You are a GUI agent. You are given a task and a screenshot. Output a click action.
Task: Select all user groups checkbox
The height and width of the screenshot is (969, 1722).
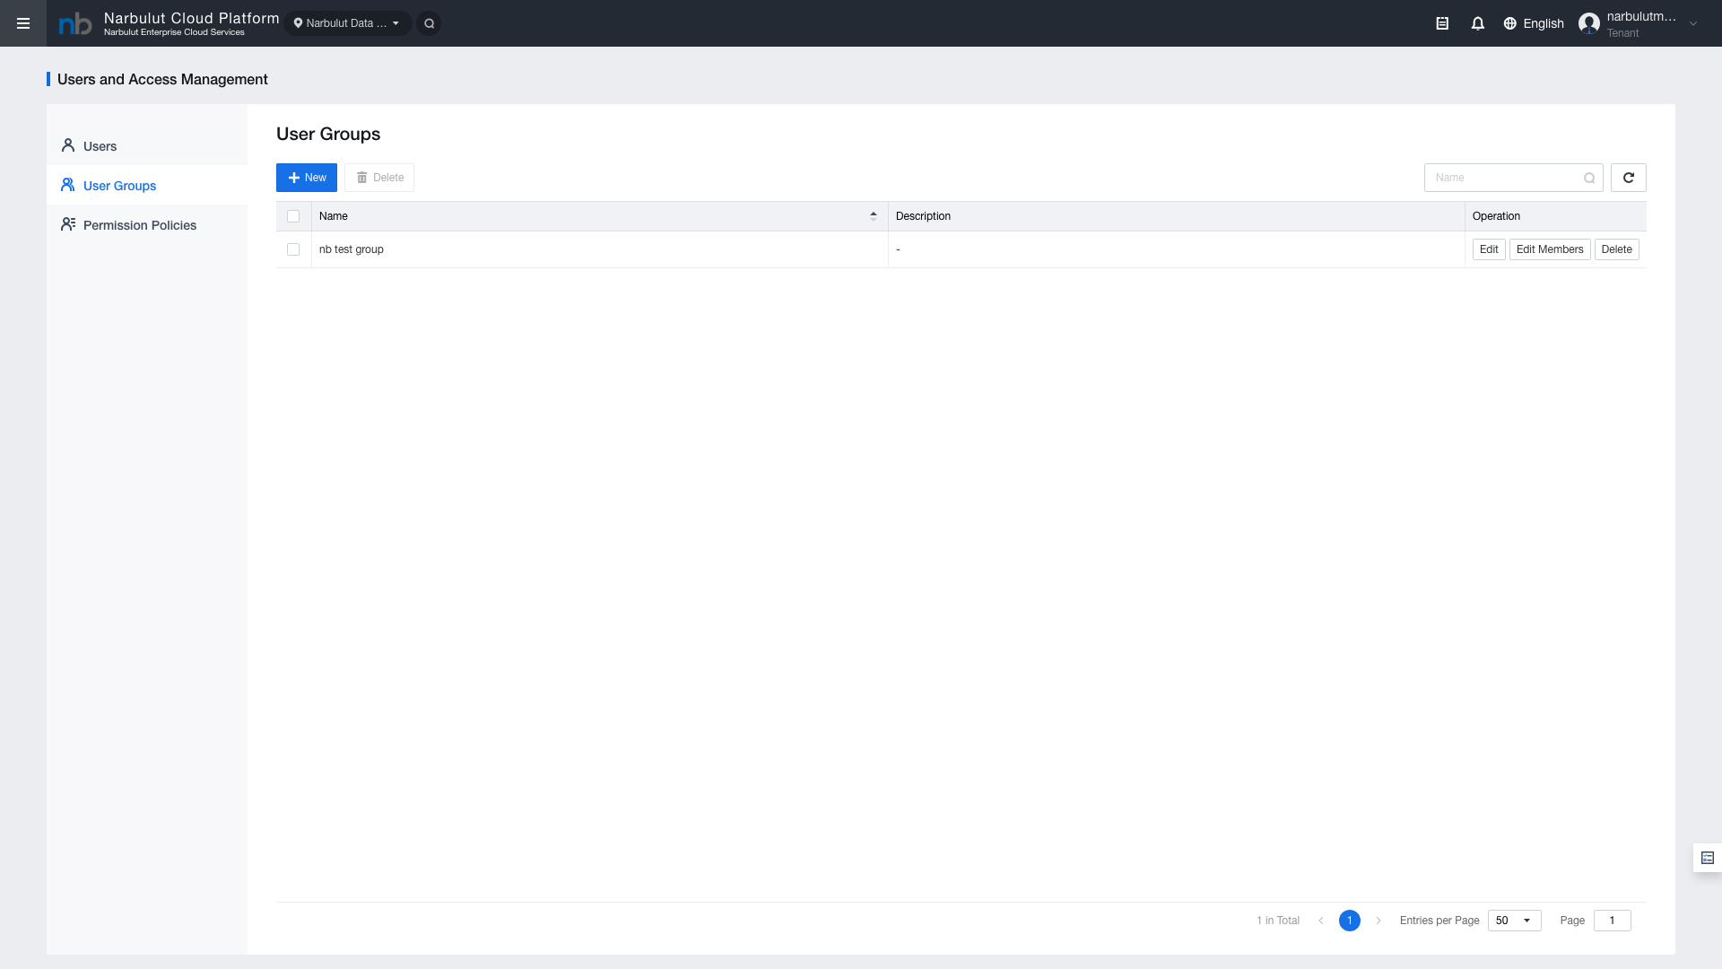point(293,216)
